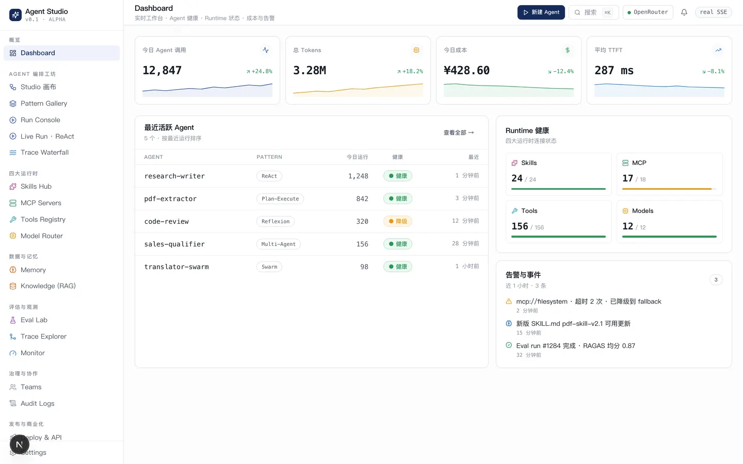
Task: Click the Studio 画布 sidebar icon
Action: (13, 87)
